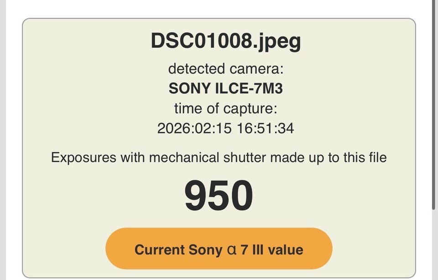Click the word "value" on the orange button
438x280 pixels.
point(286,249)
